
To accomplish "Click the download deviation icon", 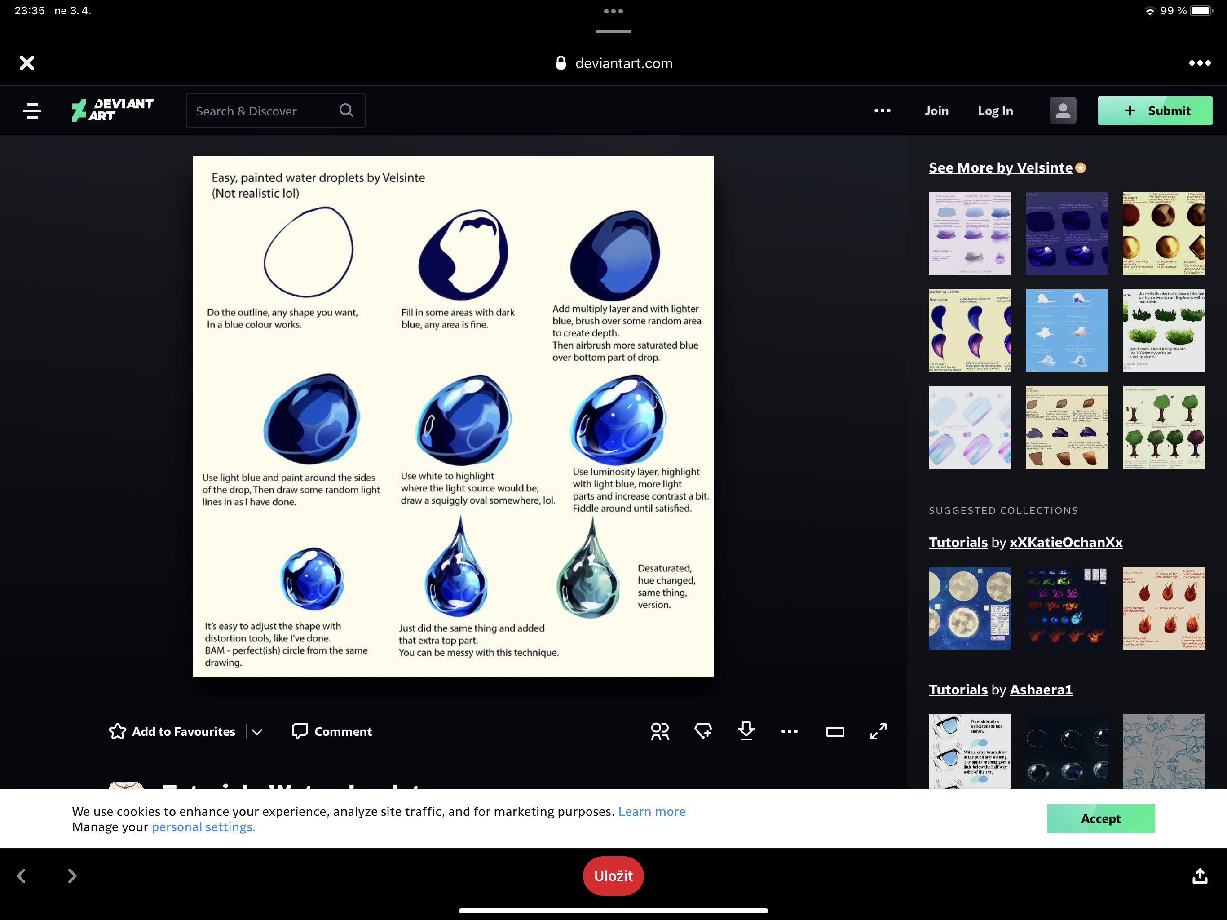I will [x=746, y=731].
